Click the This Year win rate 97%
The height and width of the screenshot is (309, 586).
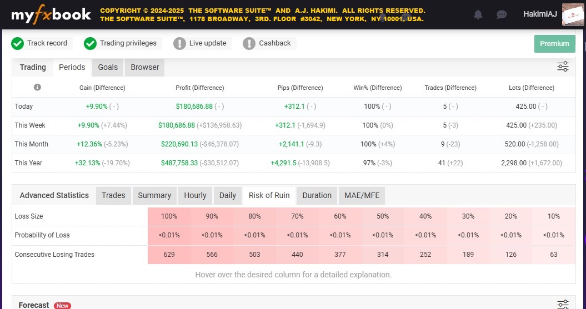(369, 163)
